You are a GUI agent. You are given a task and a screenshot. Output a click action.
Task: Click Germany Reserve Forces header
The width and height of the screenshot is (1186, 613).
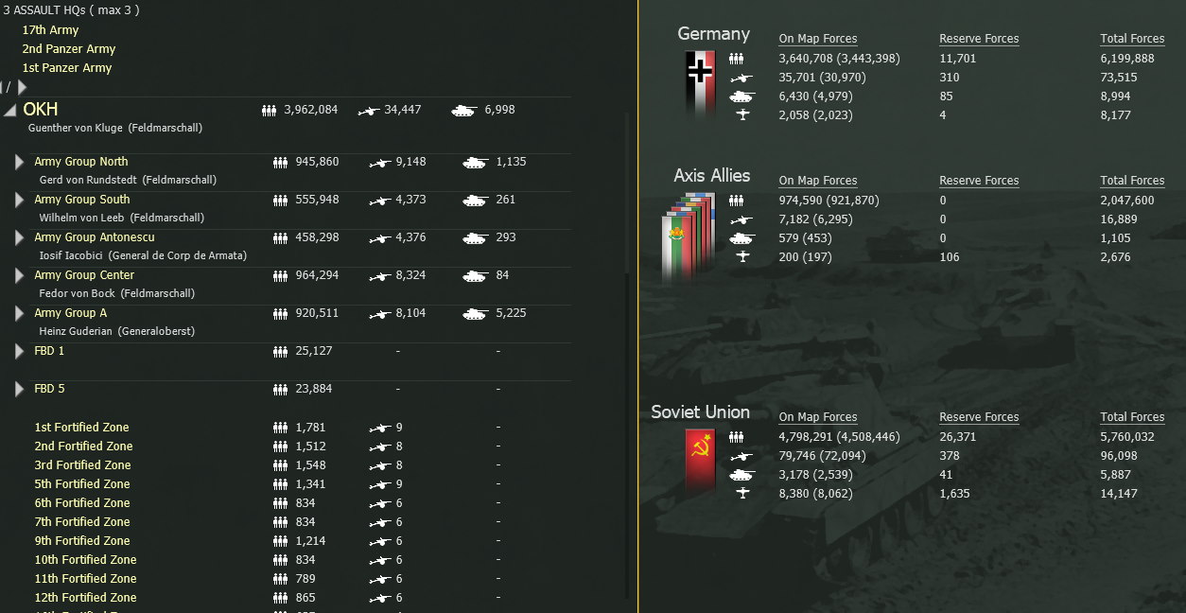click(979, 39)
